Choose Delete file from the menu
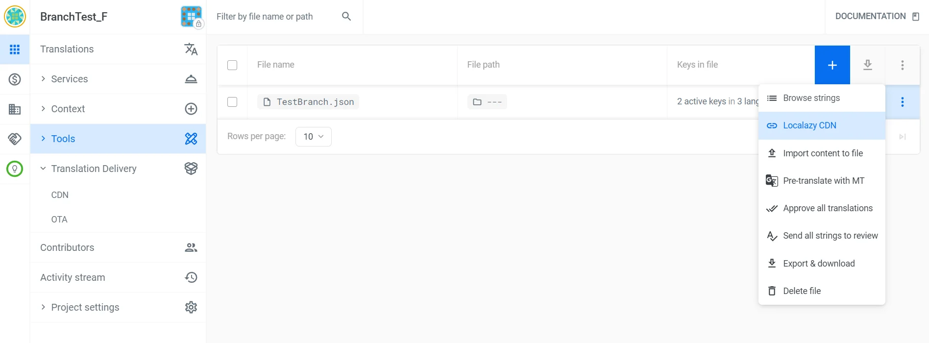The image size is (929, 343). (x=802, y=291)
